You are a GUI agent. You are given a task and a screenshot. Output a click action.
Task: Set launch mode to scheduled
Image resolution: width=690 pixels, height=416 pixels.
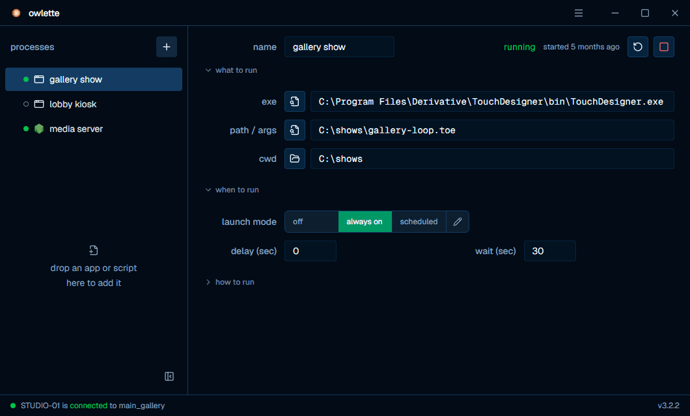pos(419,222)
